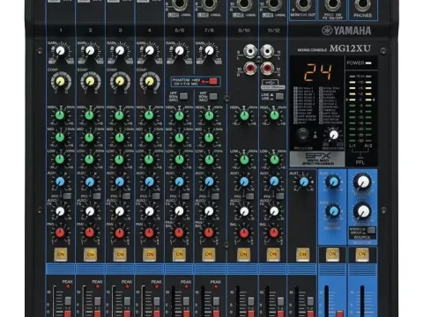This screenshot has height=317, width=423.
Task: Click the ON button of channel 7/8
Action: [x=209, y=254]
